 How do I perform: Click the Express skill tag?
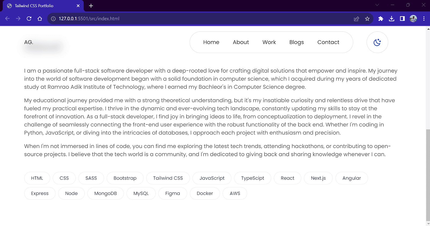pos(40,193)
